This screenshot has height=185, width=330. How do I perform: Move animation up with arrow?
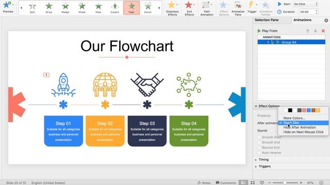pyautogui.click(x=308, y=31)
